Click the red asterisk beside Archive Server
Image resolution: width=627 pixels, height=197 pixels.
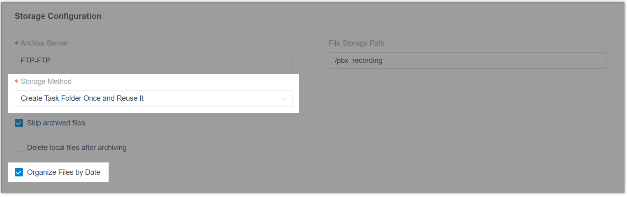point(17,44)
